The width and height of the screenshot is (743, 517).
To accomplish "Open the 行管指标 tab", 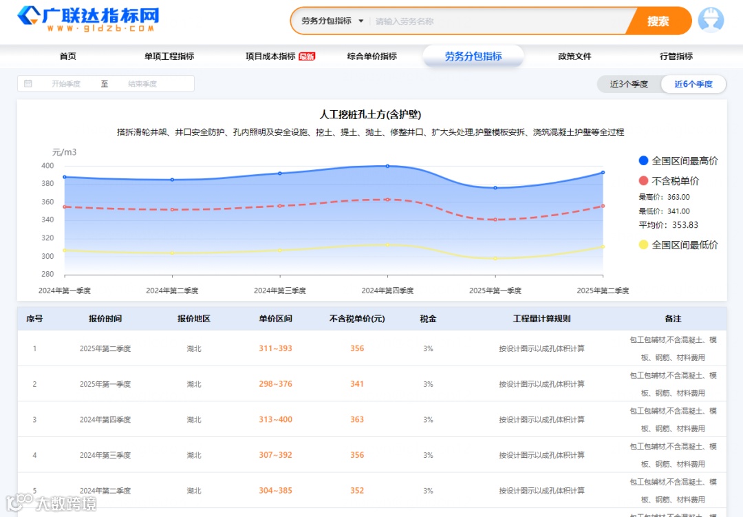I will (x=676, y=56).
